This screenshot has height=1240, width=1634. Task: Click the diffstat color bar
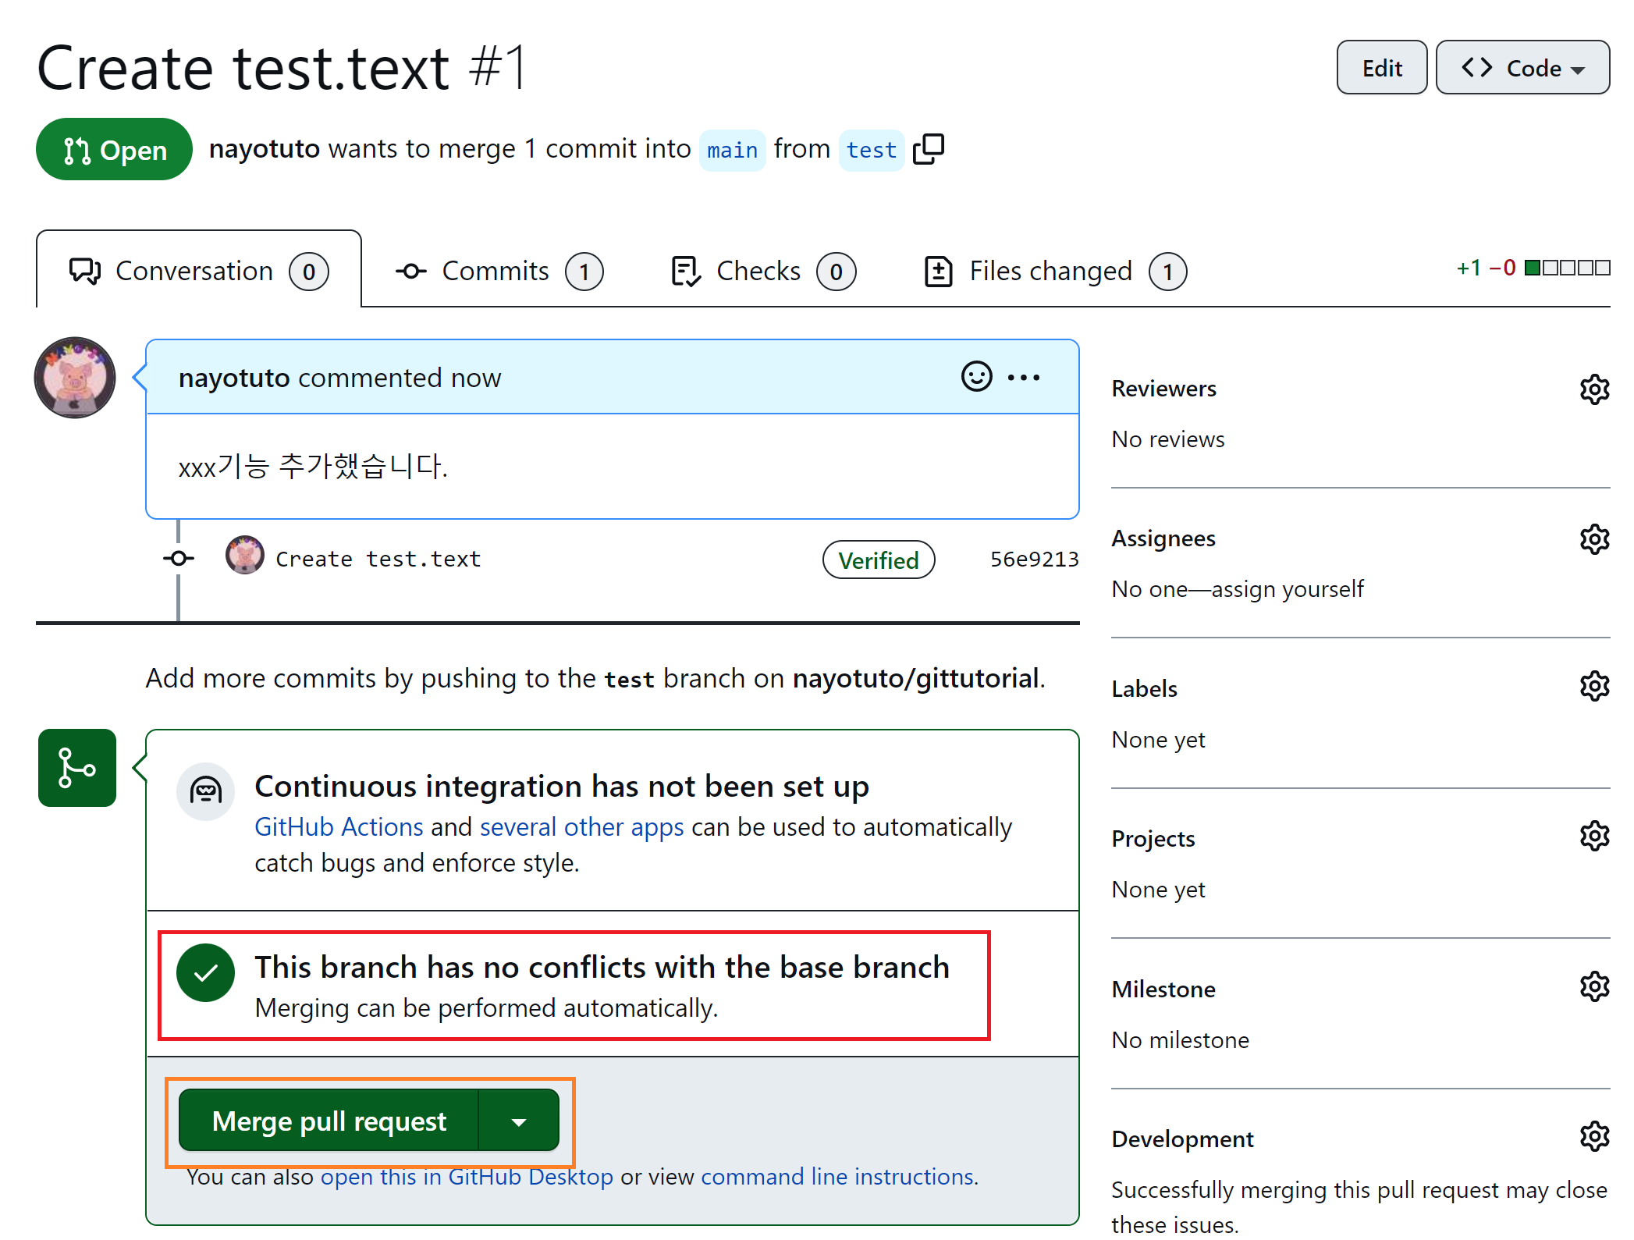[x=1566, y=268]
